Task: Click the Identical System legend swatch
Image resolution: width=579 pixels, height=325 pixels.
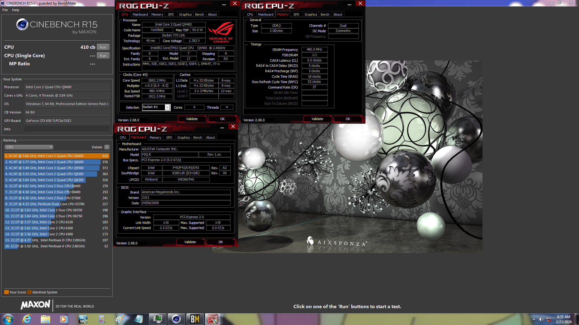Action: click(29, 292)
